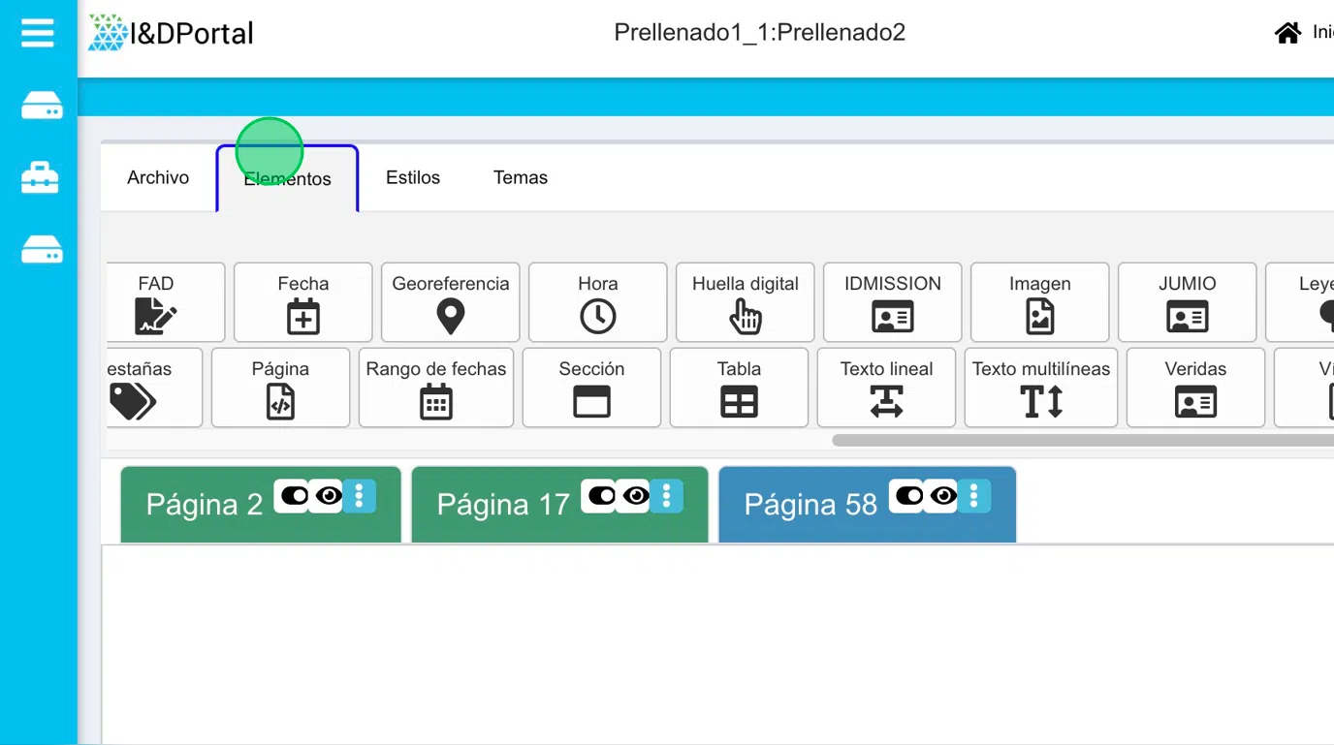Insert a Huella digital fingerprint element

pos(745,301)
